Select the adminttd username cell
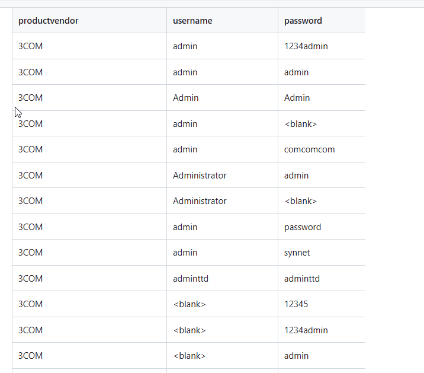The height and width of the screenshot is (373, 424). (x=191, y=279)
